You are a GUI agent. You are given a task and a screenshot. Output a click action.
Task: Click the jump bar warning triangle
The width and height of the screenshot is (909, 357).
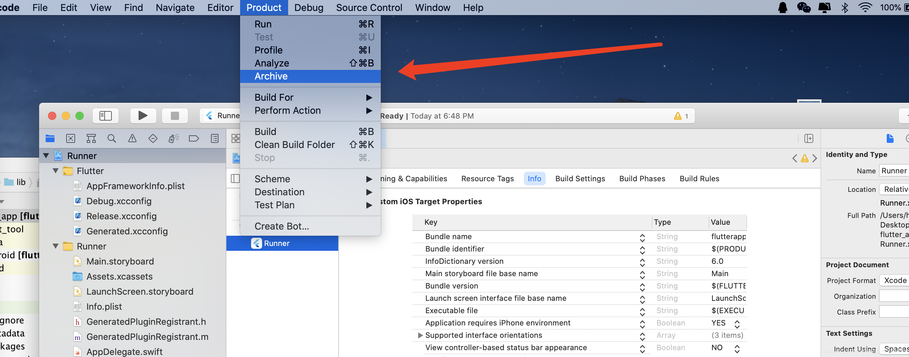(804, 158)
